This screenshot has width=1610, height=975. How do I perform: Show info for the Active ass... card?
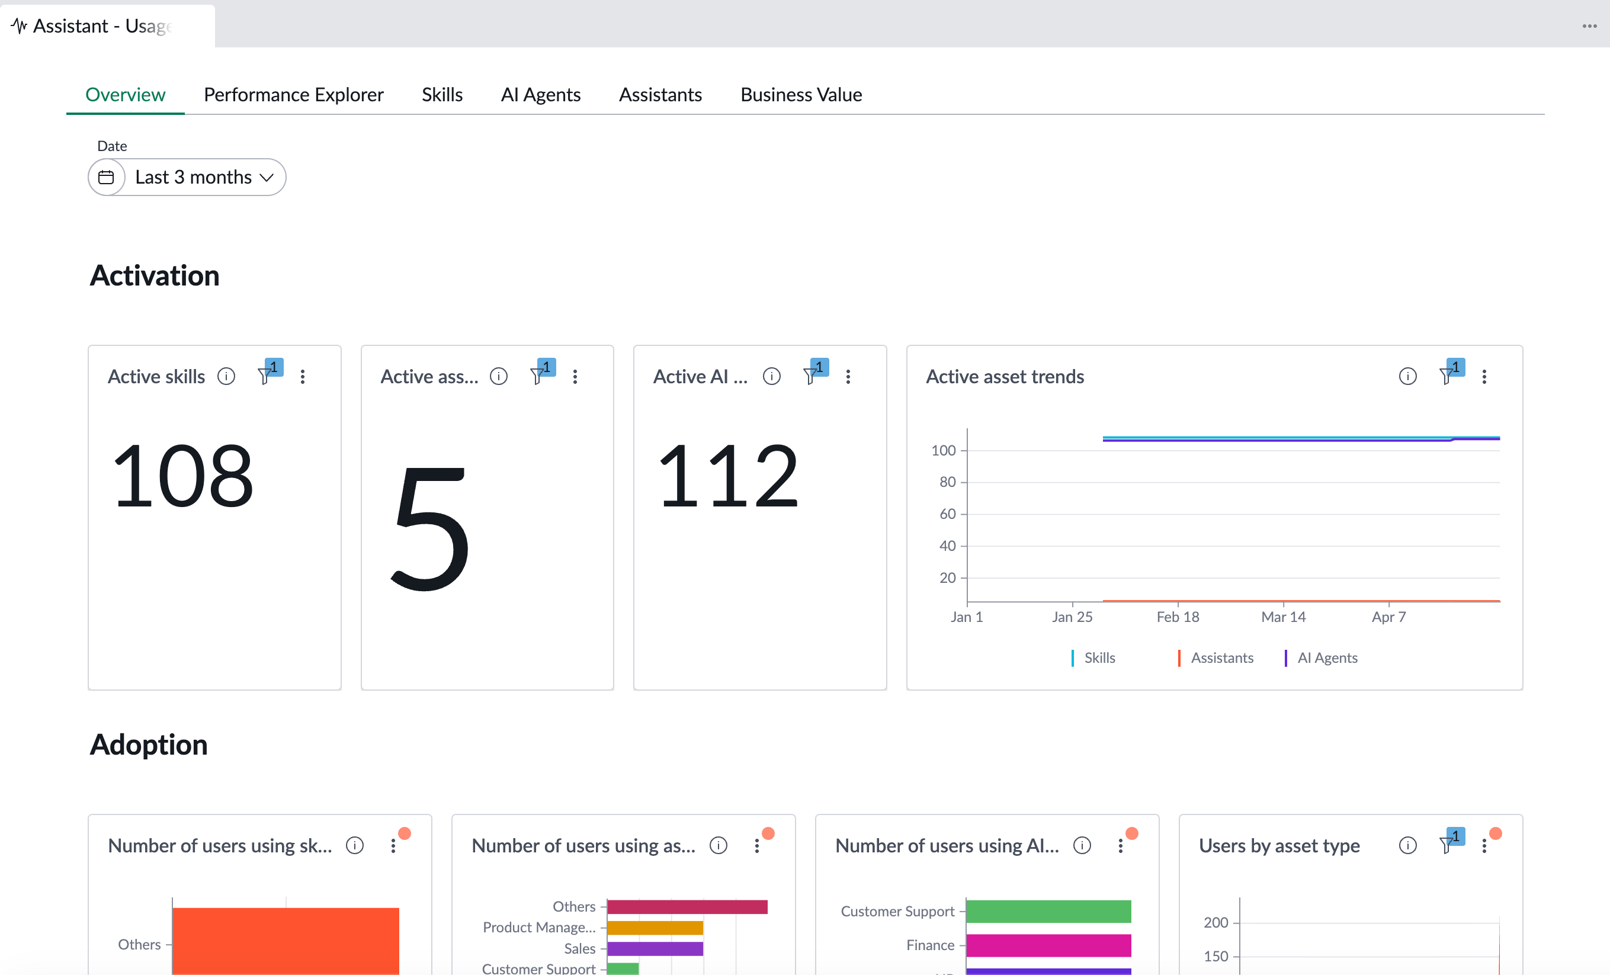pos(499,376)
